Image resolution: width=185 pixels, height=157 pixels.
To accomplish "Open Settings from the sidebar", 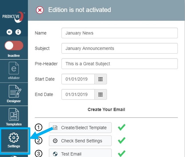I will pos(14,141).
